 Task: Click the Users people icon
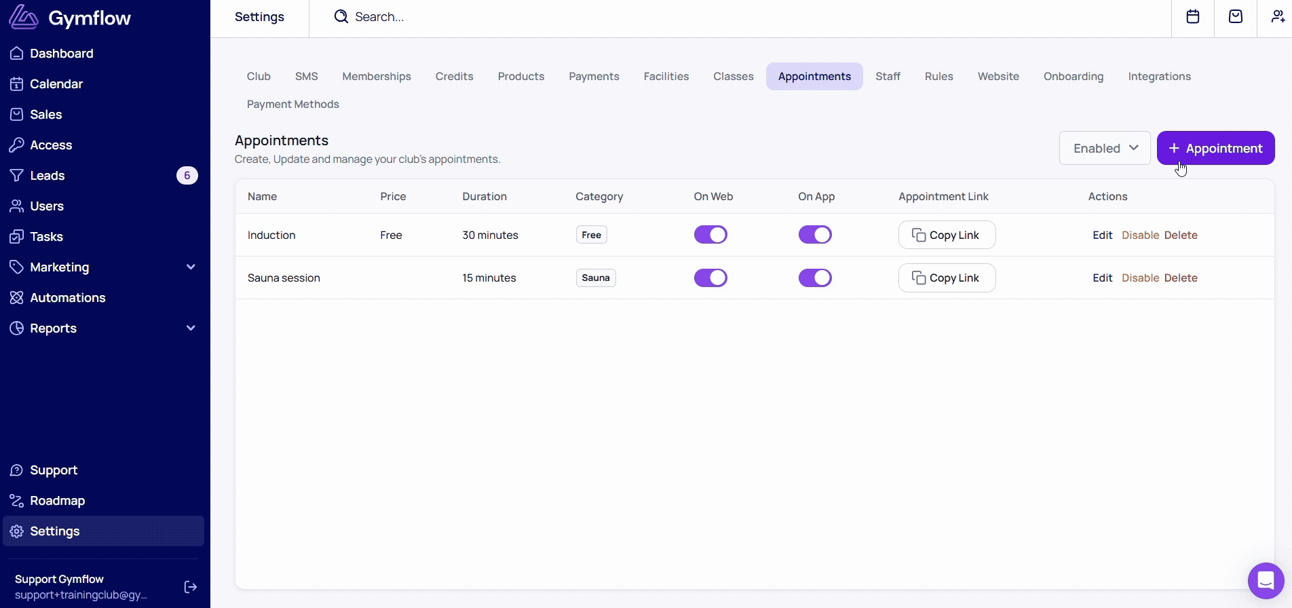tap(17, 206)
